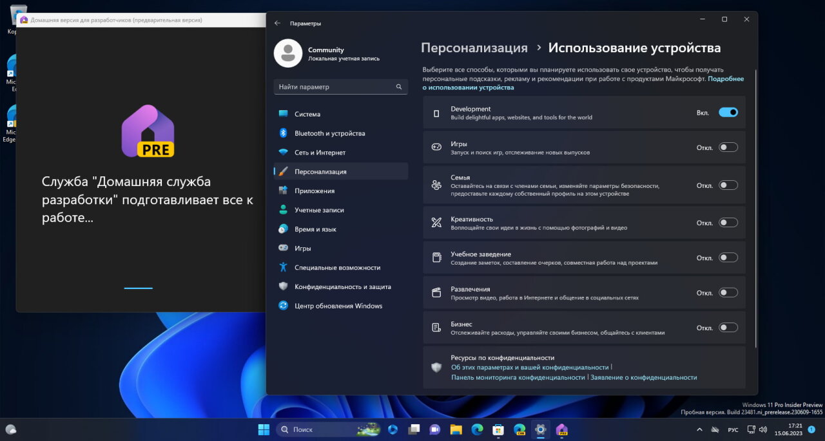Click the РУС language indicator
Image resolution: width=825 pixels, height=441 pixels.
733,429
